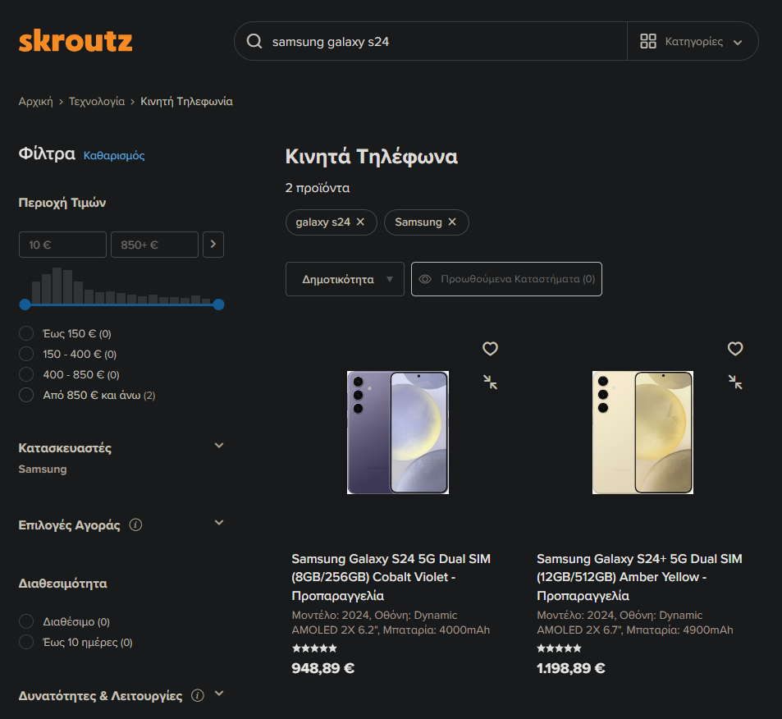Click the 2 προϊόντα count text

click(318, 188)
